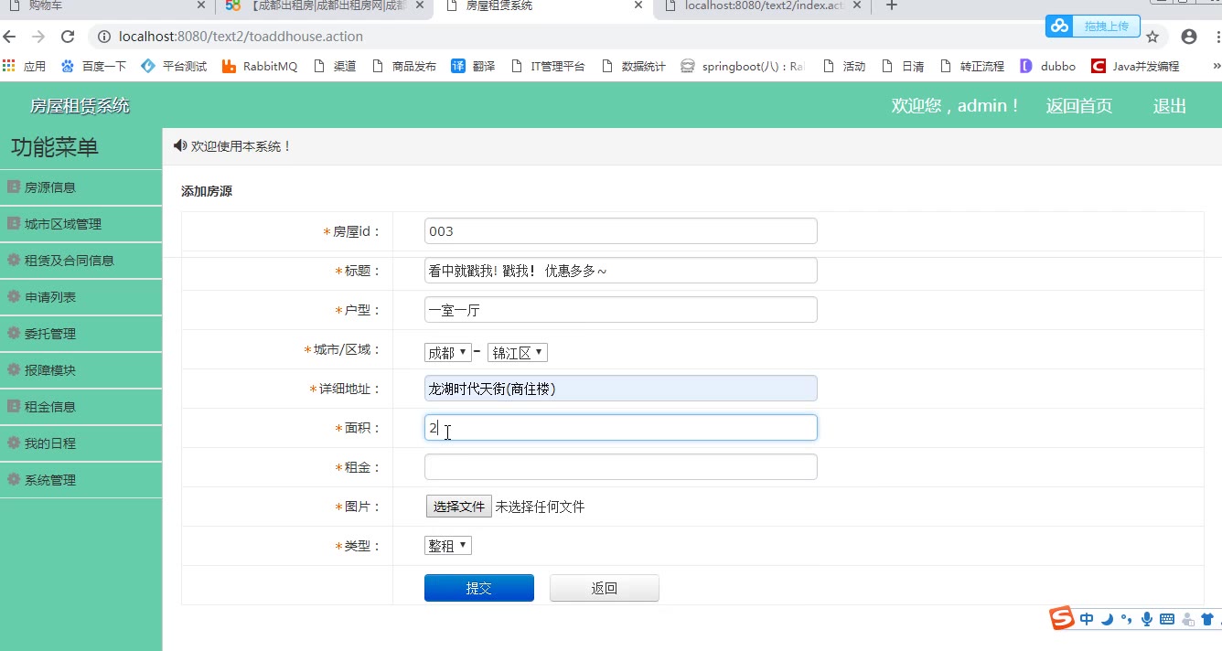Screen dimensions: 1222x651
Task: Click the 户型 input field
Action: point(621,310)
